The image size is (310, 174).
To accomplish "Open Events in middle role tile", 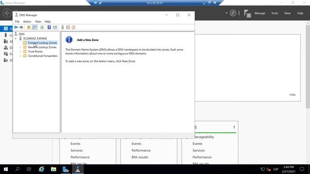I will point(137,144).
